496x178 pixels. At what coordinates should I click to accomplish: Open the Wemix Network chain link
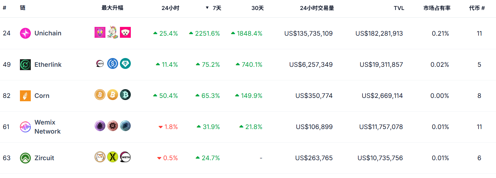(47, 127)
